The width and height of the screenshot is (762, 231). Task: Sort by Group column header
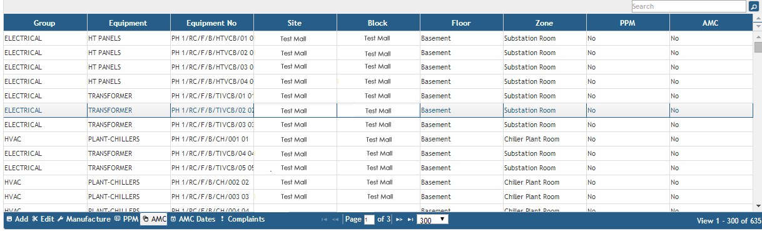[x=45, y=23]
